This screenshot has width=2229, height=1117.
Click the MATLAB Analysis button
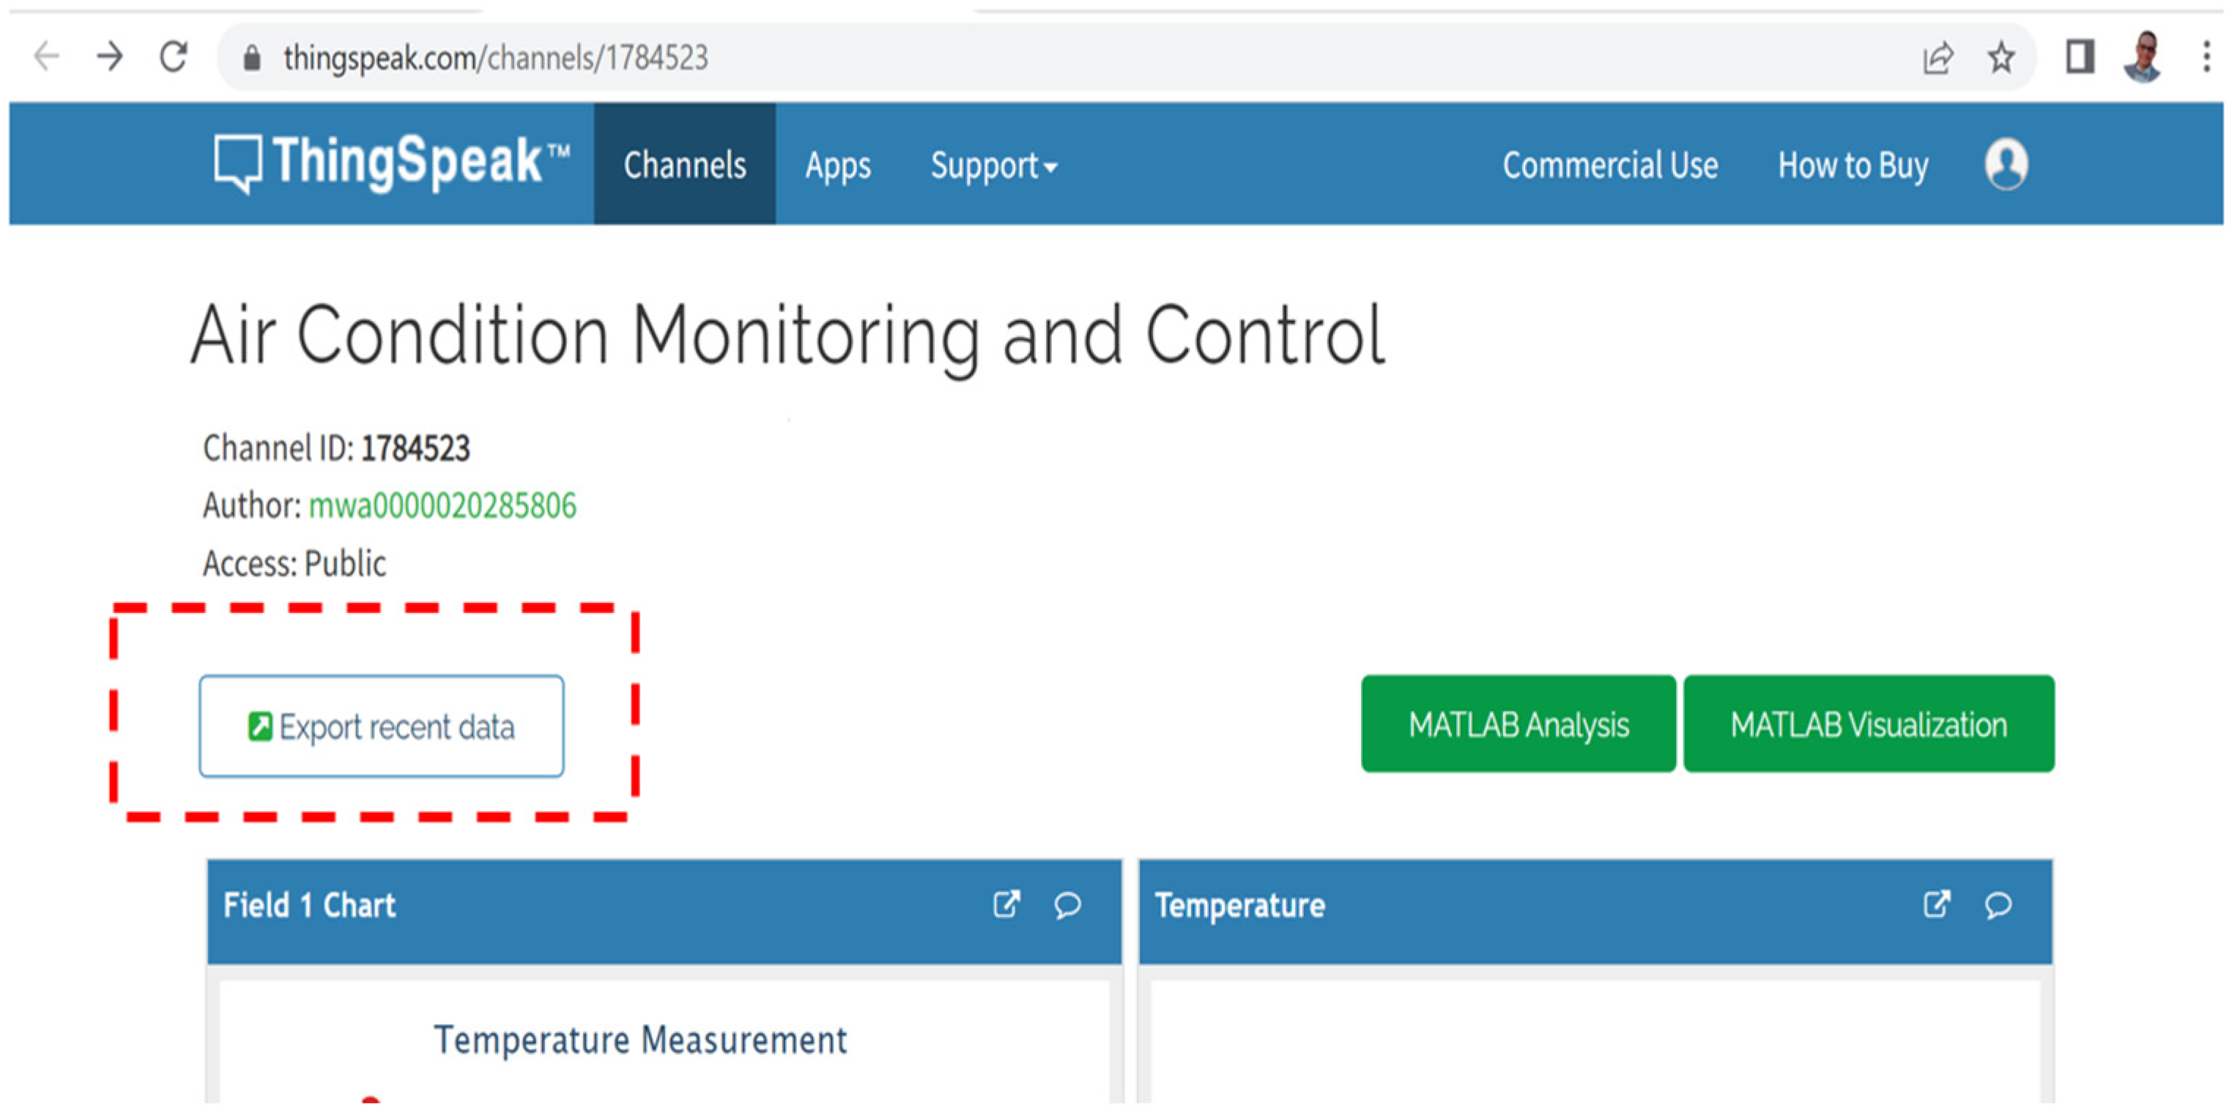[x=1518, y=724]
